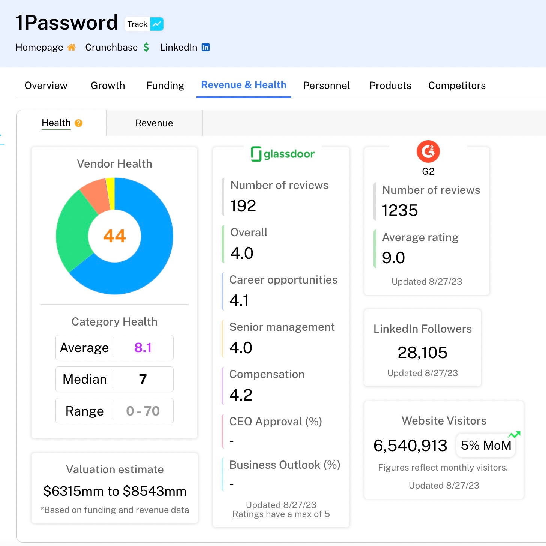Switch to the Growth tab
Screen dimensions: 546x546
click(x=108, y=85)
